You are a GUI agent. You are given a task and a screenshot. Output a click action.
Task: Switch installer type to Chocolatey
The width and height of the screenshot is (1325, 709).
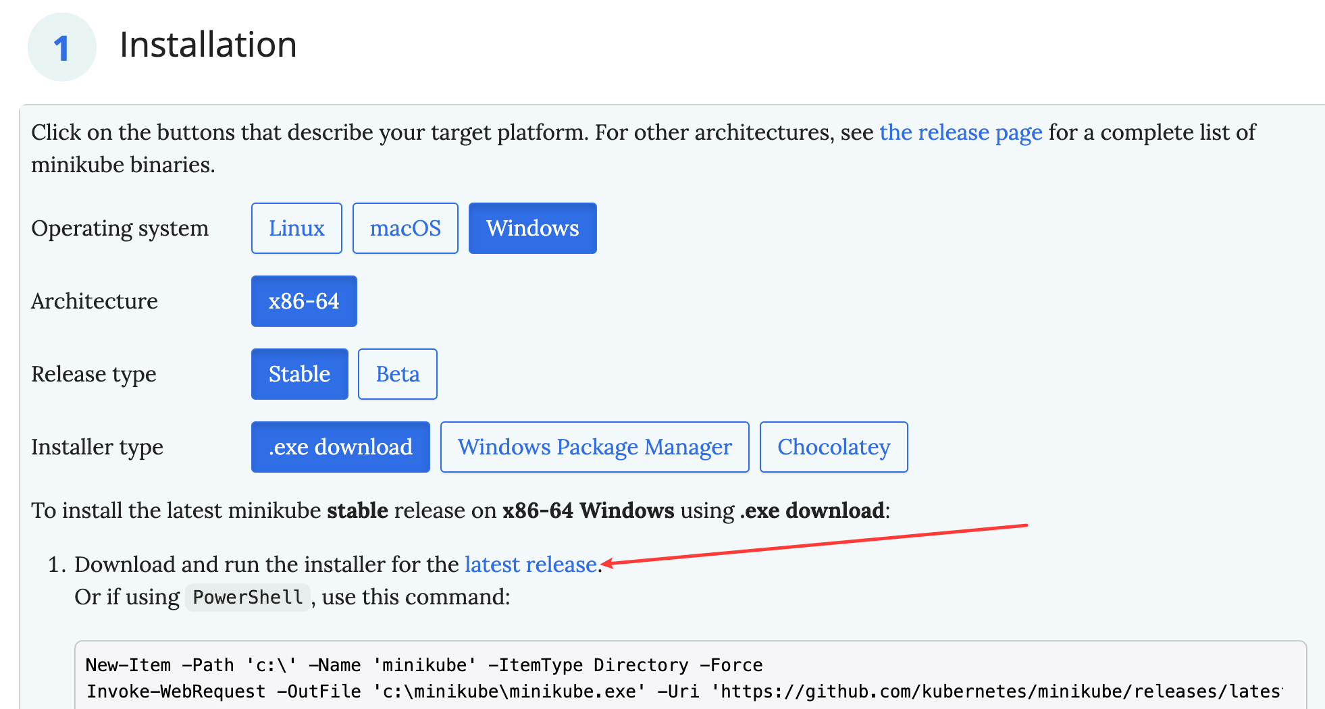click(833, 447)
